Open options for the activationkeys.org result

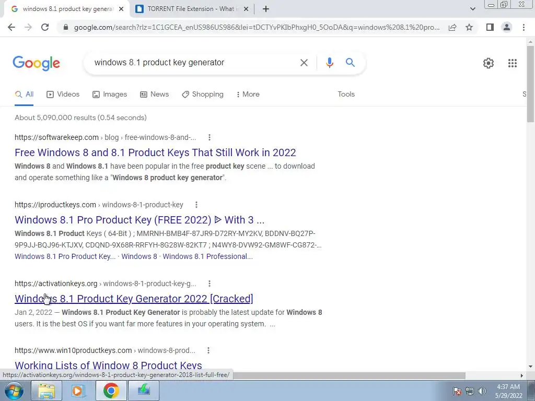coord(209,284)
